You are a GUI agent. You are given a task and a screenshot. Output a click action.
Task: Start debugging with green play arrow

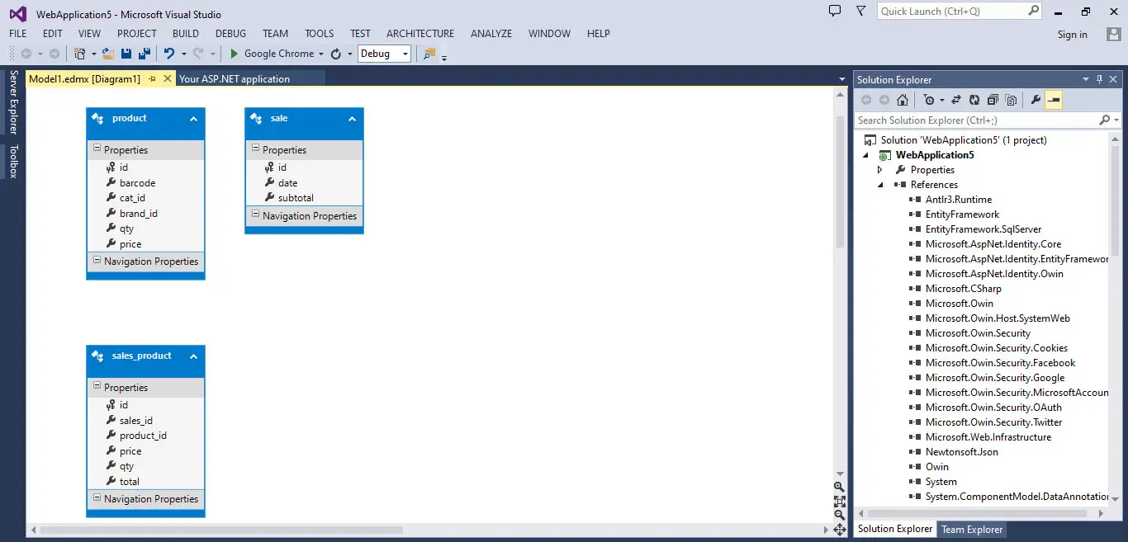235,54
